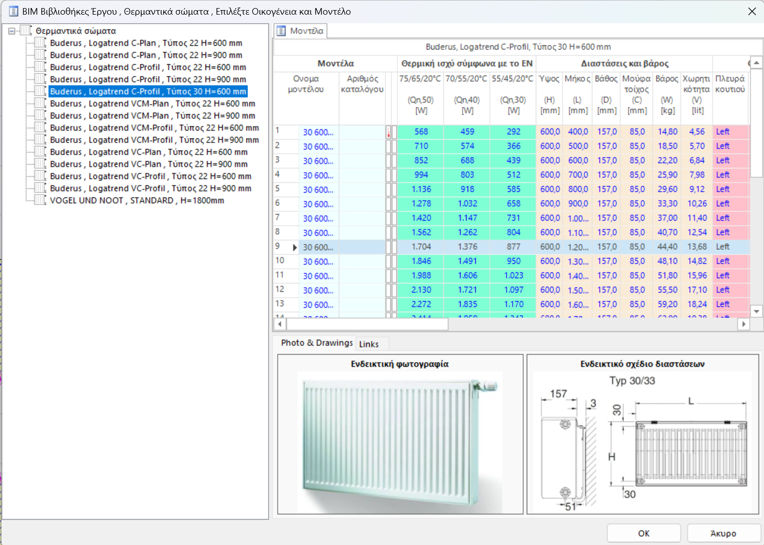Select Buderus Logatrend VCM-Plan Τύπος 22 H=900 mm
Viewport: 764px width, 545px height.
[152, 116]
